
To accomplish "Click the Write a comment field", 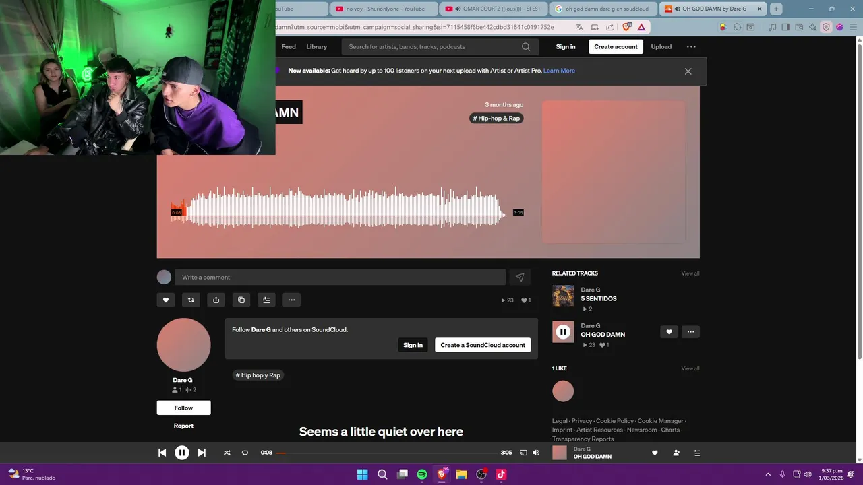I will [x=340, y=277].
